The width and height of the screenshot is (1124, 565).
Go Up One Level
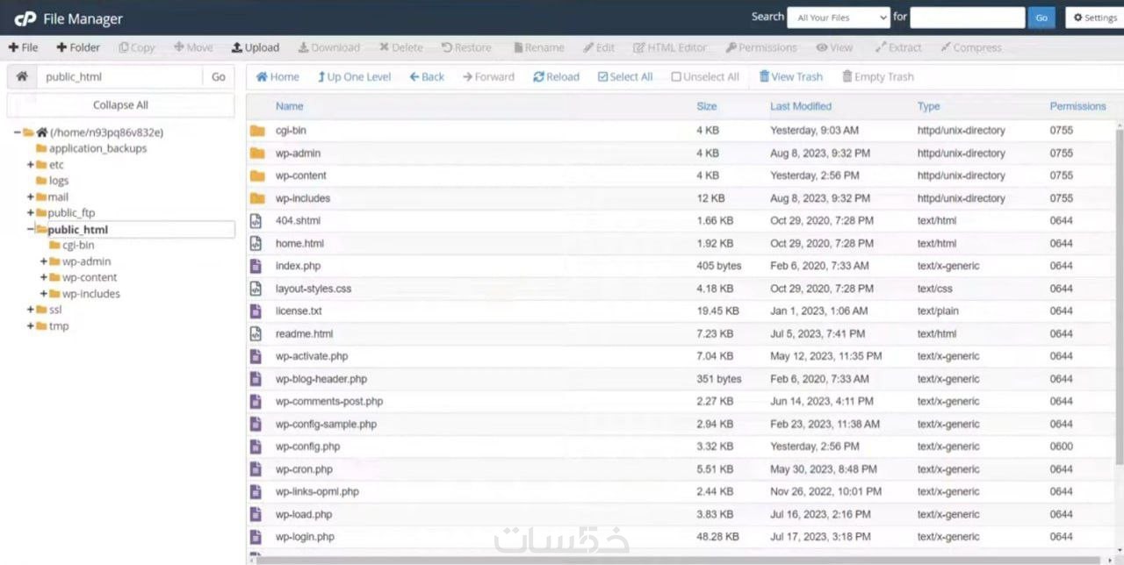pyautogui.click(x=354, y=77)
